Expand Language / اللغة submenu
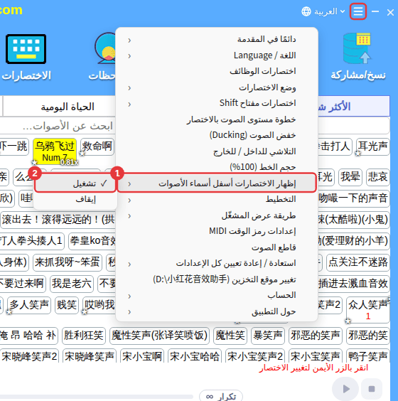Screen dimensions: 398x401 (x=217, y=55)
